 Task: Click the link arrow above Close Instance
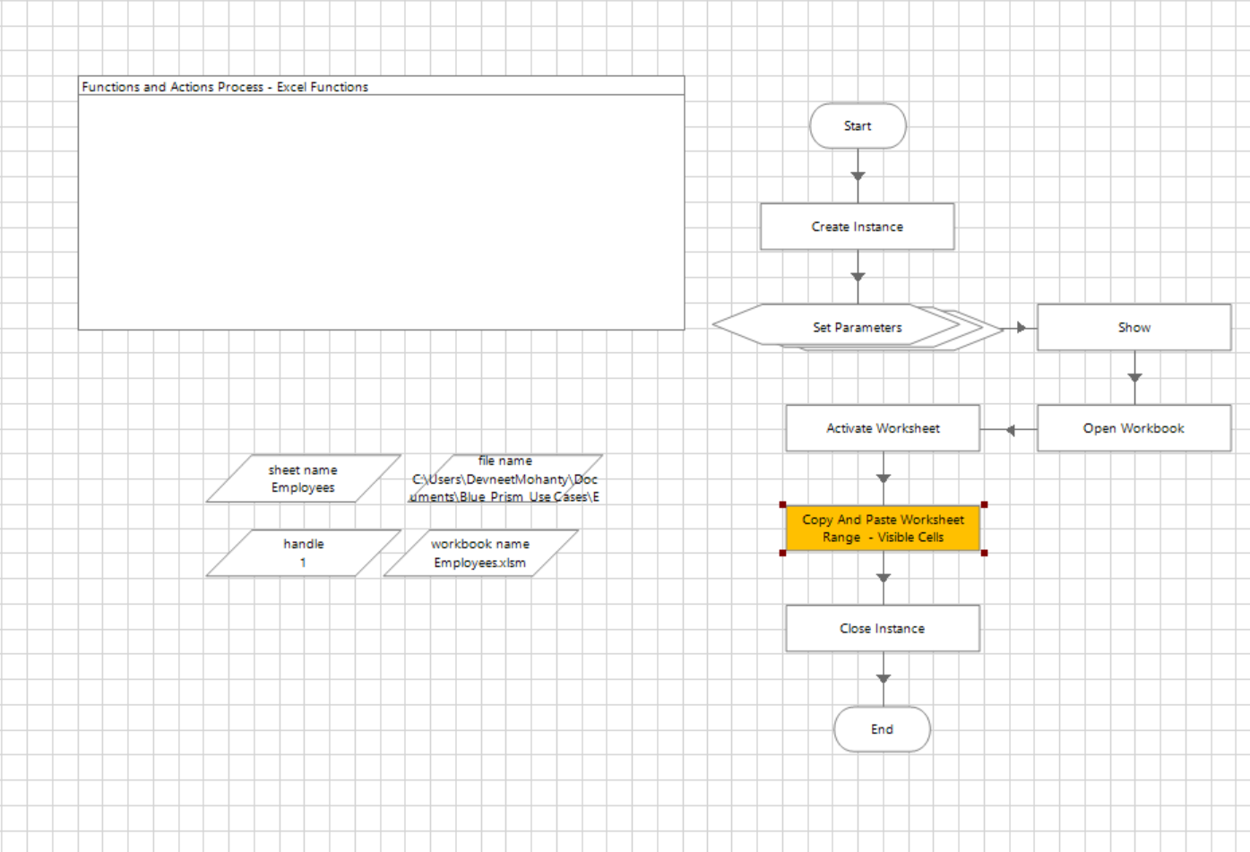884,578
